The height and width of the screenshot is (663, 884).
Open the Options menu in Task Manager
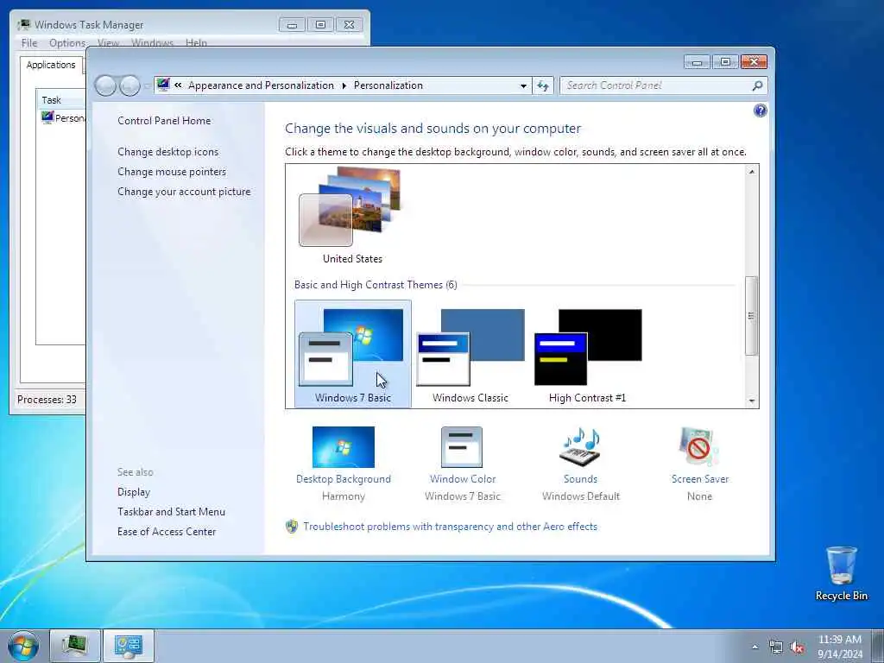tap(67, 43)
